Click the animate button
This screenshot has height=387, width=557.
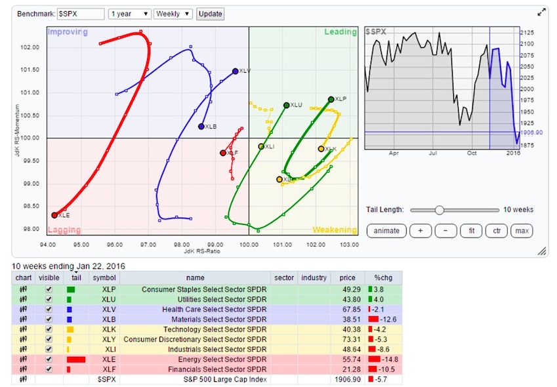tap(386, 231)
